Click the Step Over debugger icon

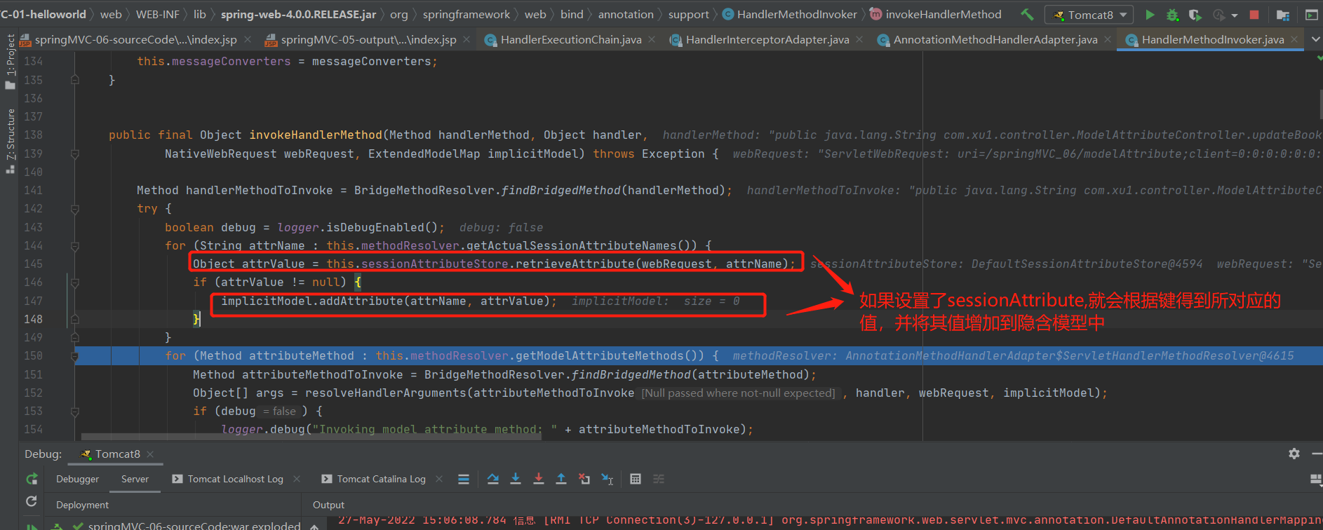[493, 479]
